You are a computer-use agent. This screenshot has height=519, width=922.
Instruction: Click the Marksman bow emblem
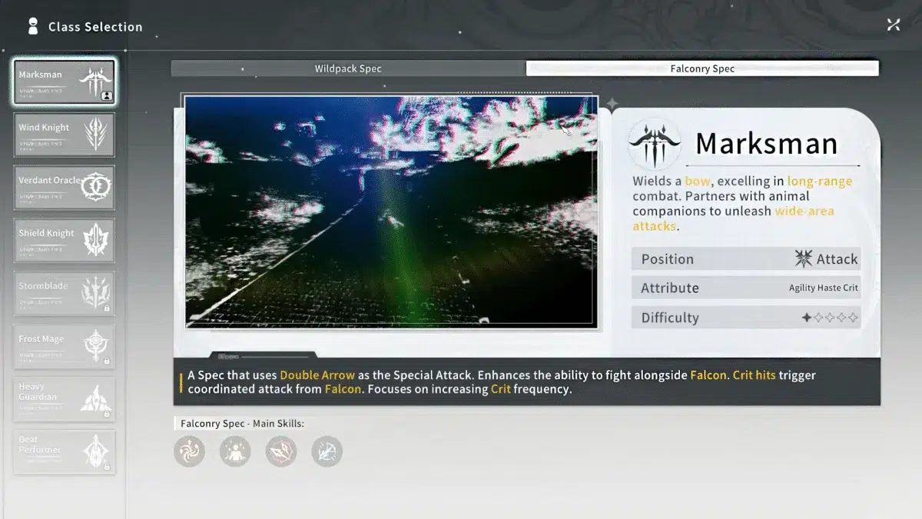point(654,144)
